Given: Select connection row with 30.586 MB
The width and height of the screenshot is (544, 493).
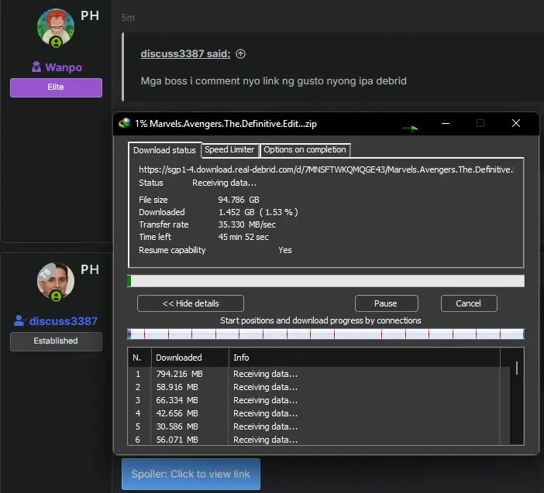Looking at the screenshot, I should coord(318,426).
